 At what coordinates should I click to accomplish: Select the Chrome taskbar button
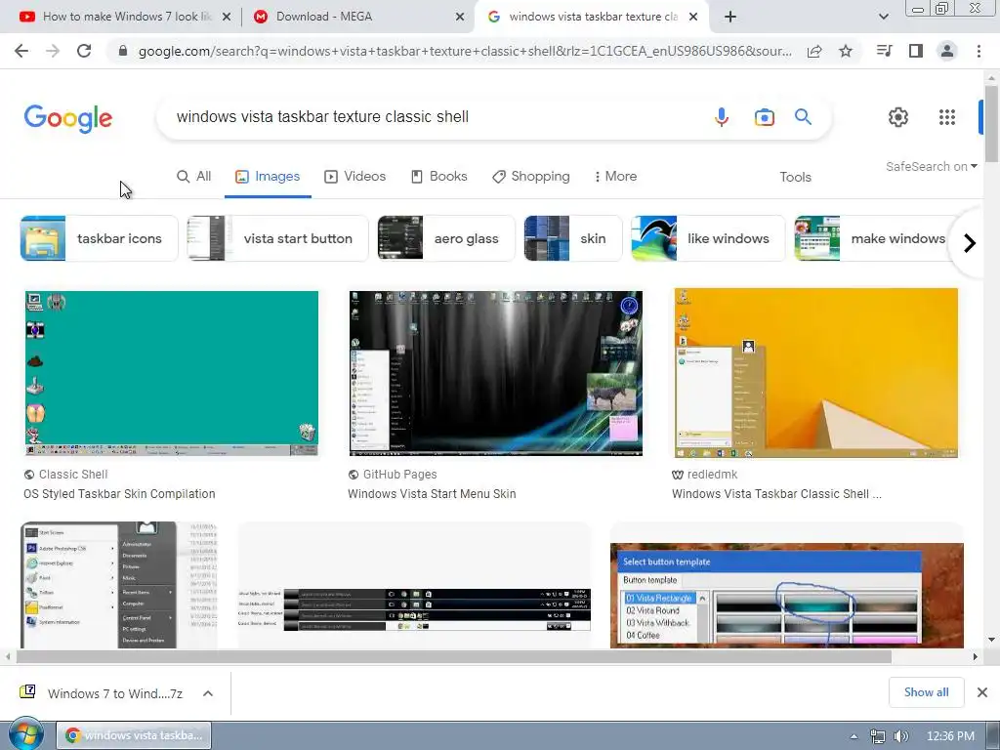tap(134, 735)
